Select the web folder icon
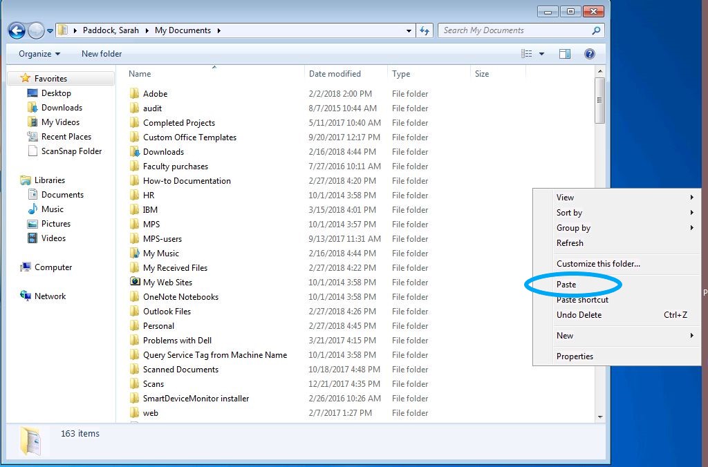 point(134,413)
